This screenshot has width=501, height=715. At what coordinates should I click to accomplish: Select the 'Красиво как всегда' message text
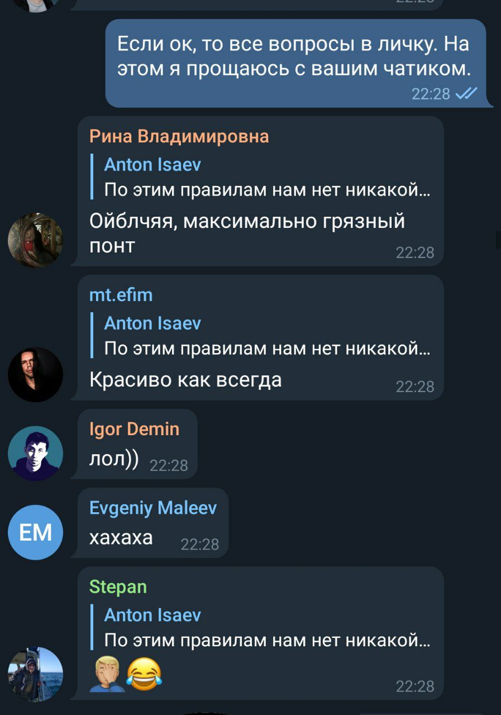[185, 380]
